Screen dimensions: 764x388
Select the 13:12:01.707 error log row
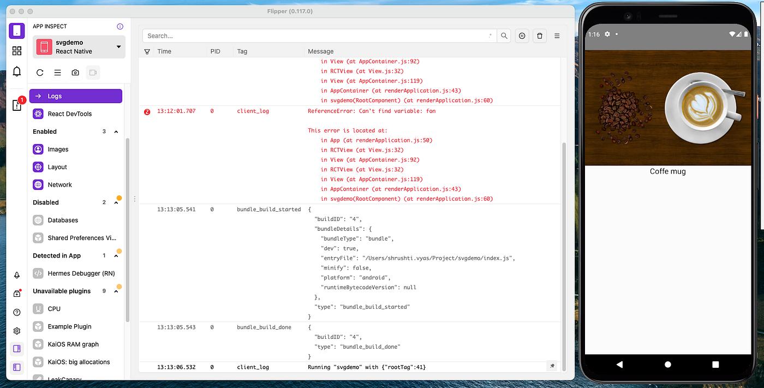pos(350,155)
